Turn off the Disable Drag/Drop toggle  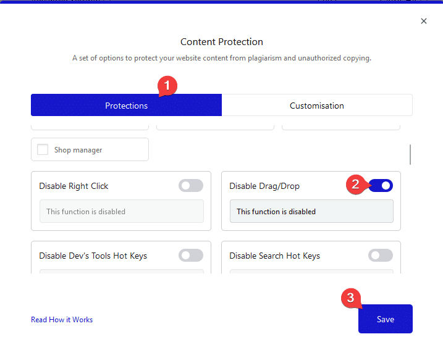pos(381,186)
